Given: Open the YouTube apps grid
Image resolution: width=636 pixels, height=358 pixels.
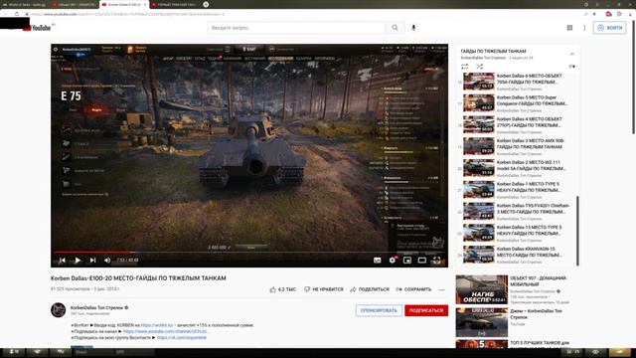Looking at the screenshot, I should [x=569, y=28].
